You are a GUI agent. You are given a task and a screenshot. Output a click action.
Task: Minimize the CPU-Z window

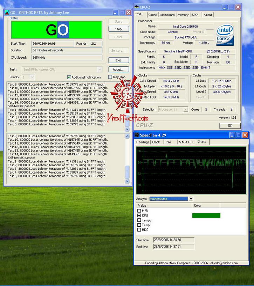click(225, 7)
